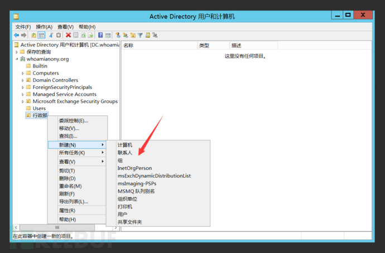Collapse the whoamianony.org domain node
Screen dimensions: 385x253
pyautogui.click(x=17, y=59)
